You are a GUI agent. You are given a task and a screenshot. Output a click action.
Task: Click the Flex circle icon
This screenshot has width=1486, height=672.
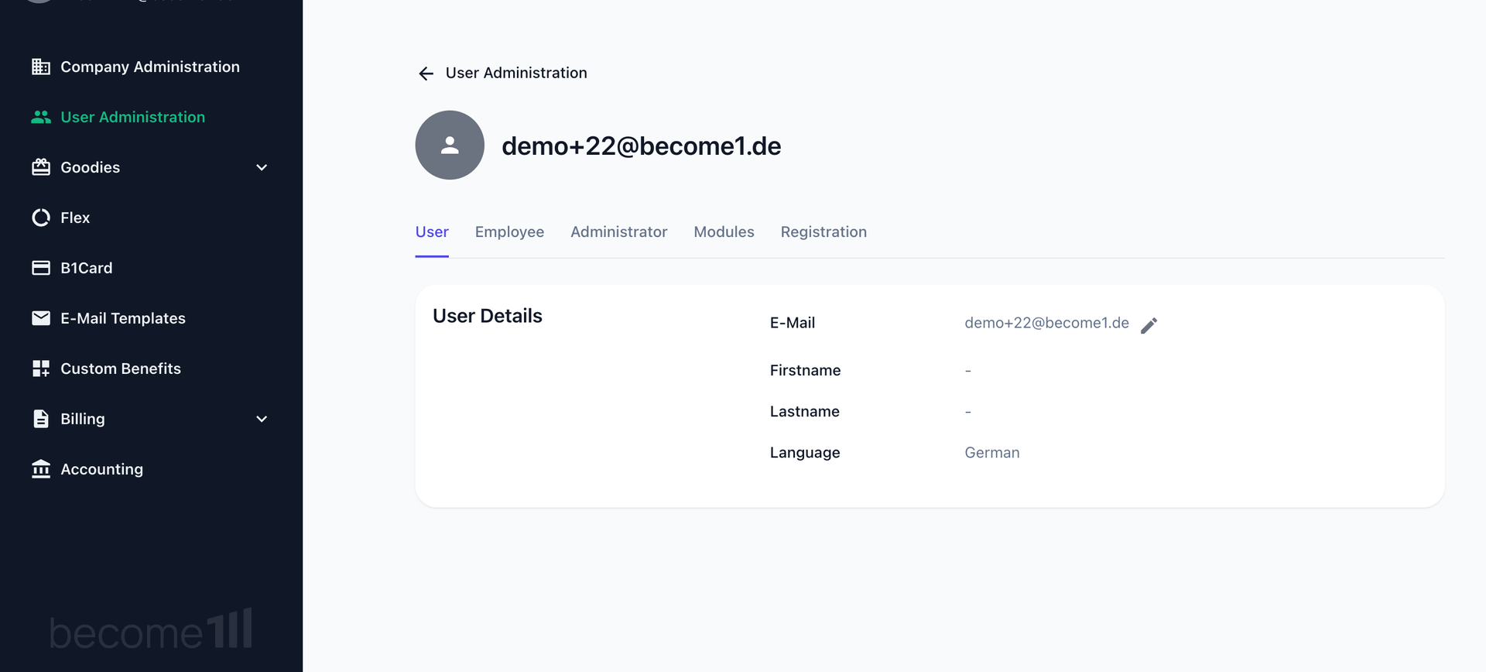coord(41,218)
